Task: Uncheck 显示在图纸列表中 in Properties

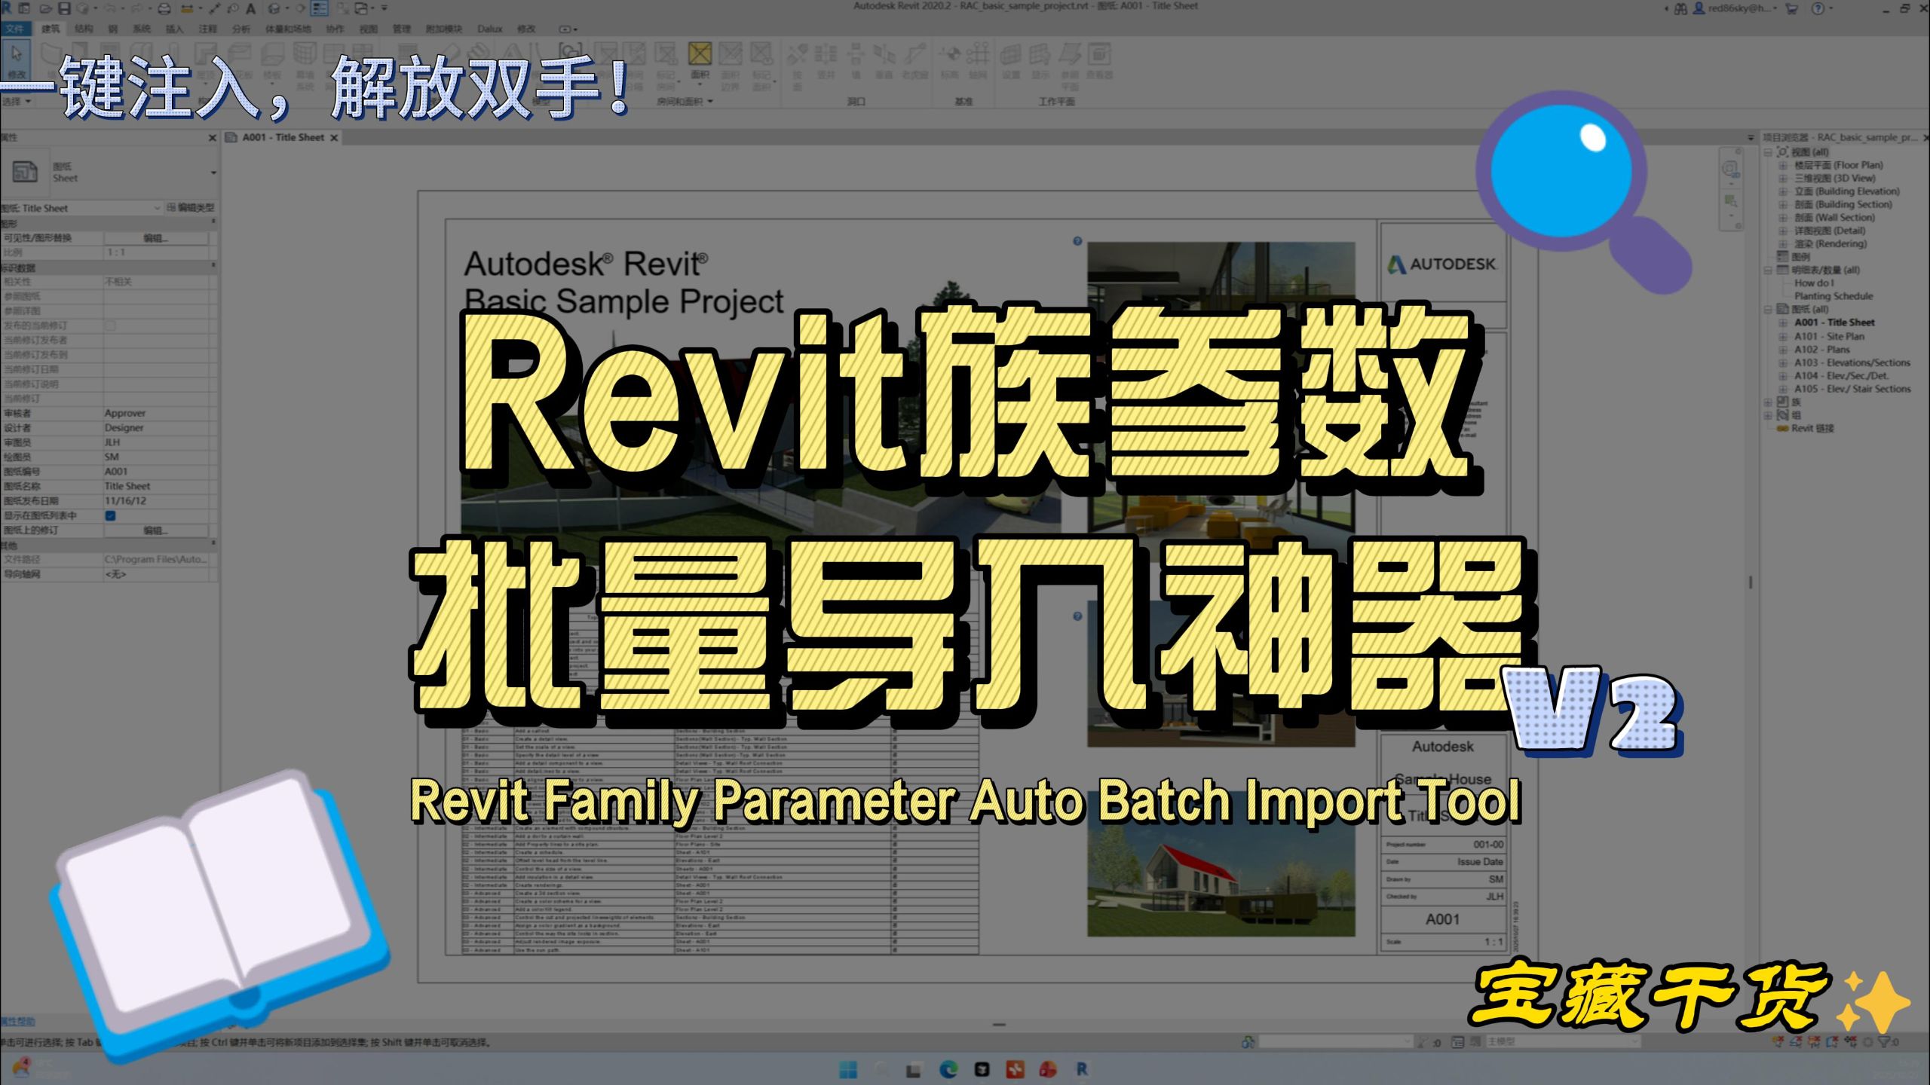Action: 109,515
